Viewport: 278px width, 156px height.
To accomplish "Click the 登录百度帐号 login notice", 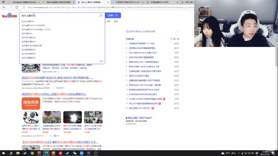I will [x=142, y=32].
